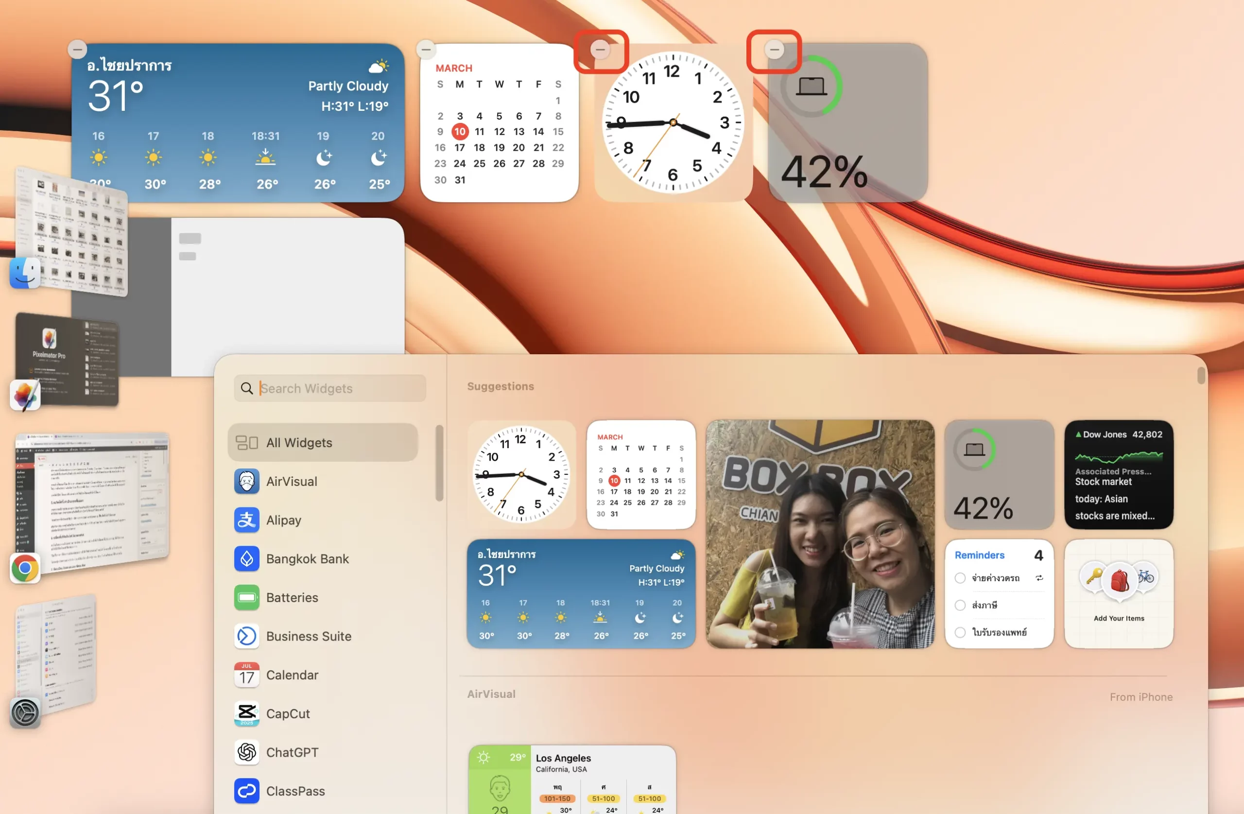Open the Calendar category in sidebar
The height and width of the screenshot is (814, 1244).
[292, 675]
